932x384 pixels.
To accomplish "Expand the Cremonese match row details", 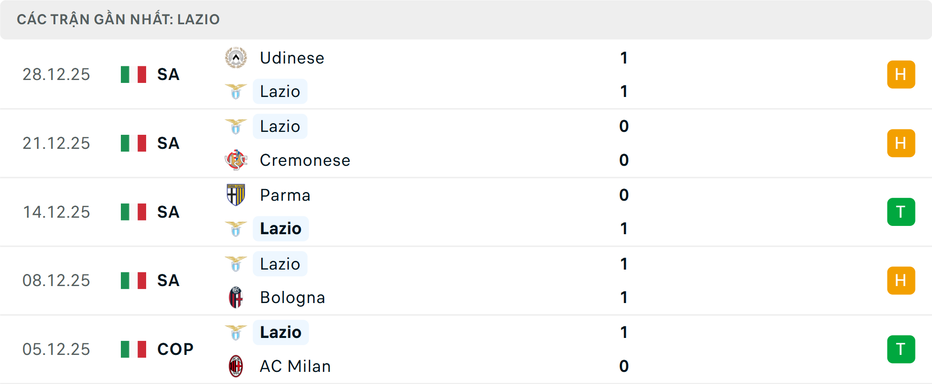I will (x=466, y=143).
